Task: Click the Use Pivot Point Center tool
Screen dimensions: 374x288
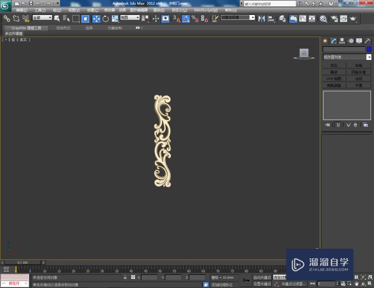Action: click(x=145, y=19)
